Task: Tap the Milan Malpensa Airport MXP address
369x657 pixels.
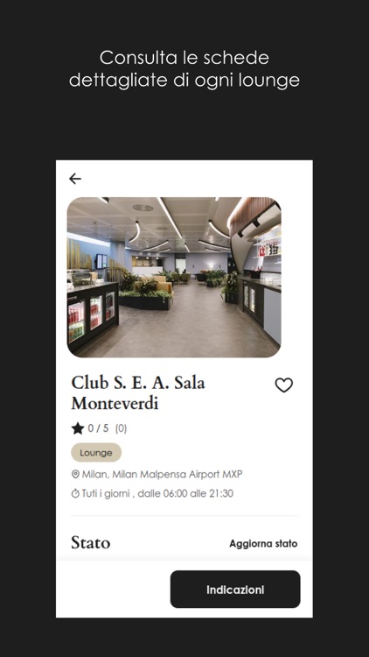Action: point(163,474)
